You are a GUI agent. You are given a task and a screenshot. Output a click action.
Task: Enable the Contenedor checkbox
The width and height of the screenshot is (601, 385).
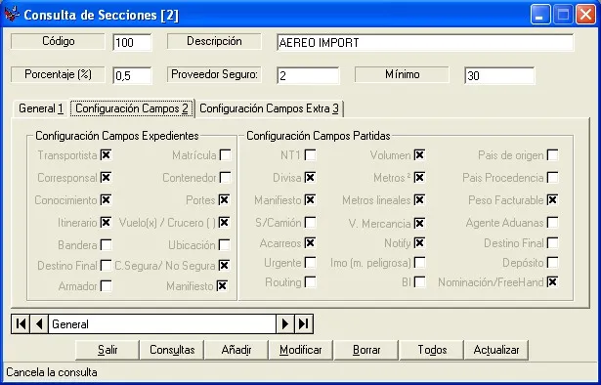point(225,178)
